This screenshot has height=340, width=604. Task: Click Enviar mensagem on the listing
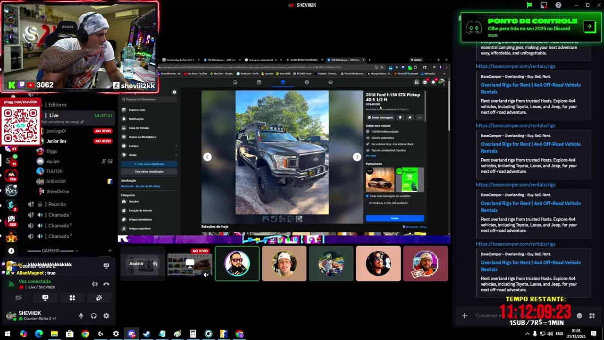(380, 117)
